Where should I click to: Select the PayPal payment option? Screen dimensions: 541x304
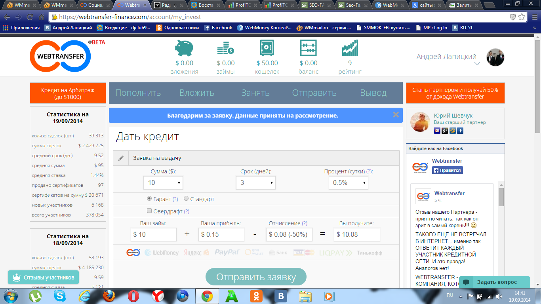(227, 252)
